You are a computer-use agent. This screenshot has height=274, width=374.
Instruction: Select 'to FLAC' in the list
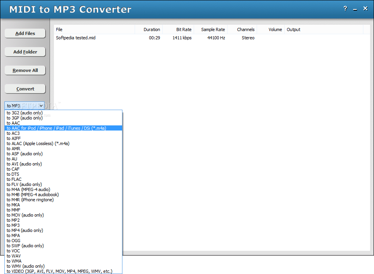click(x=63, y=179)
